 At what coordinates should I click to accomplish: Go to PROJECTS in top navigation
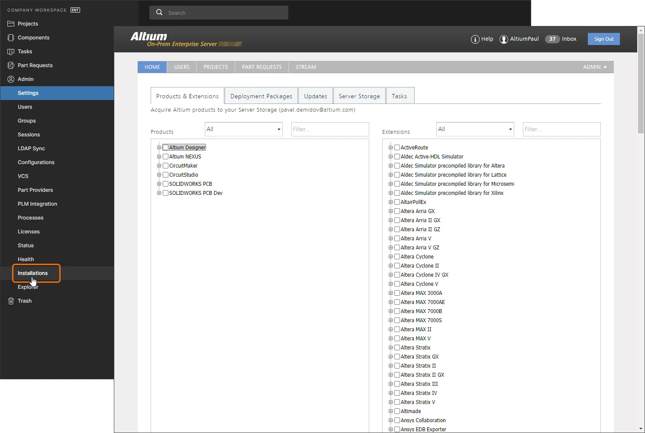click(216, 67)
